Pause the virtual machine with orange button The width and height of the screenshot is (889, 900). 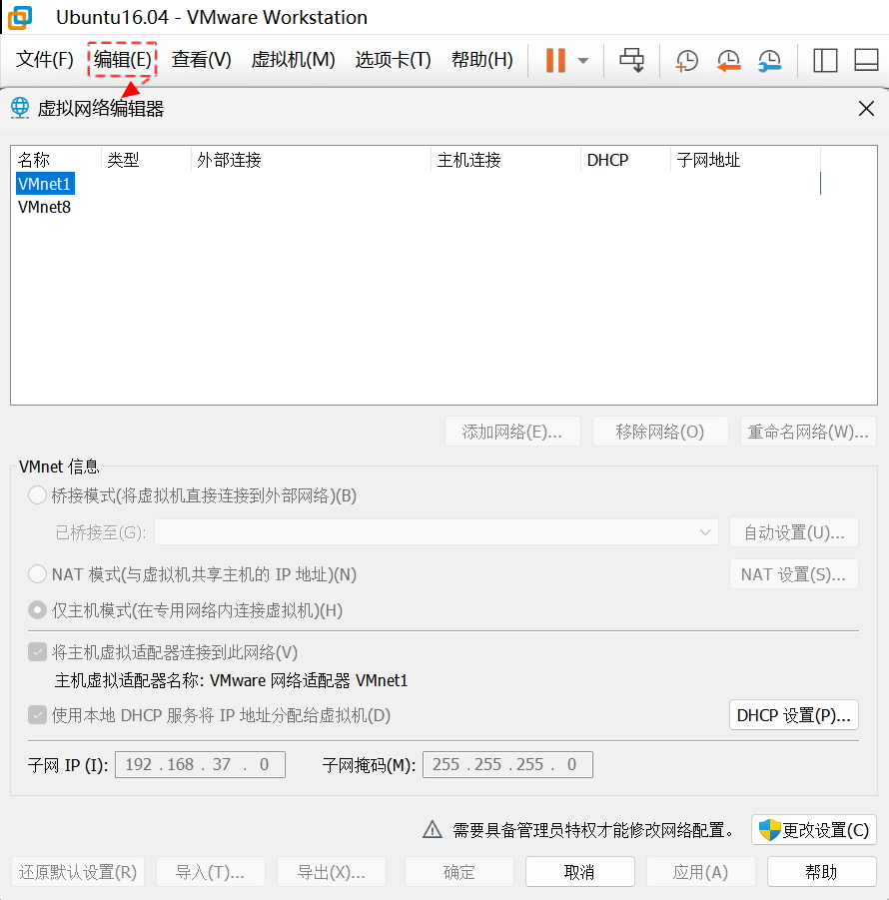coord(555,60)
